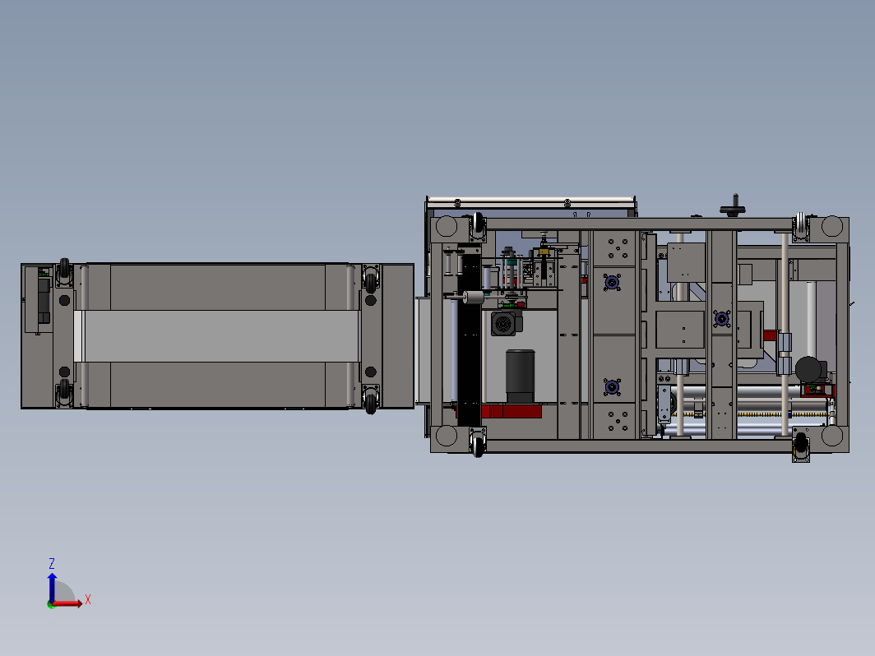Select top-left caster wheel of conveyor unit
This screenshot has width=875, height=656.
click(x=65, y=271)
